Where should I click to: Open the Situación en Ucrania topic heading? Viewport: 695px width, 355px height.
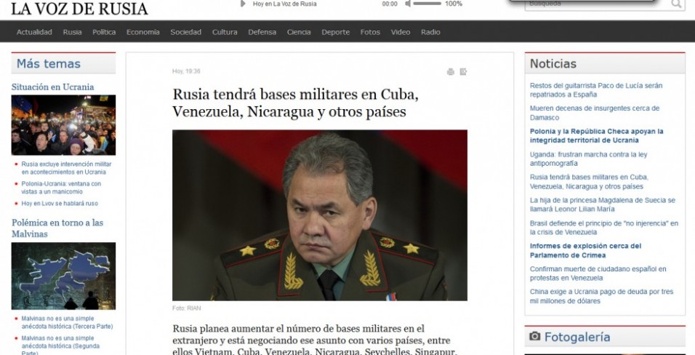[53, 87]
